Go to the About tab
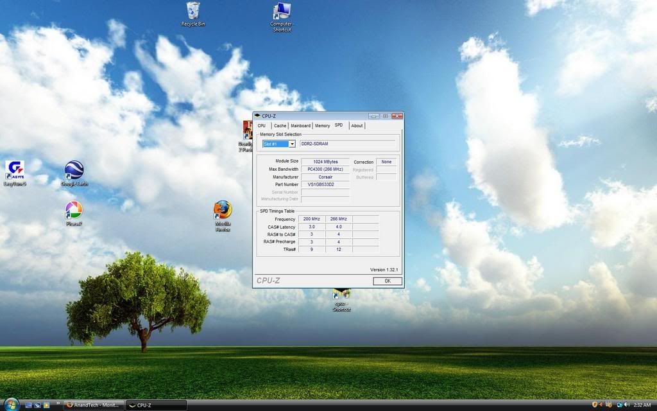657x411 pixels. 357,126
